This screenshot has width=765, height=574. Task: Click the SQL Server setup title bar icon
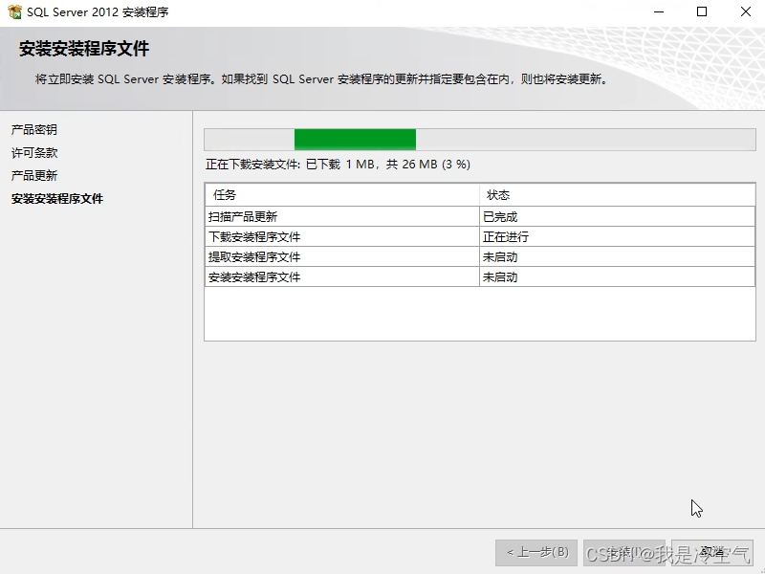[x=14, y=11]
